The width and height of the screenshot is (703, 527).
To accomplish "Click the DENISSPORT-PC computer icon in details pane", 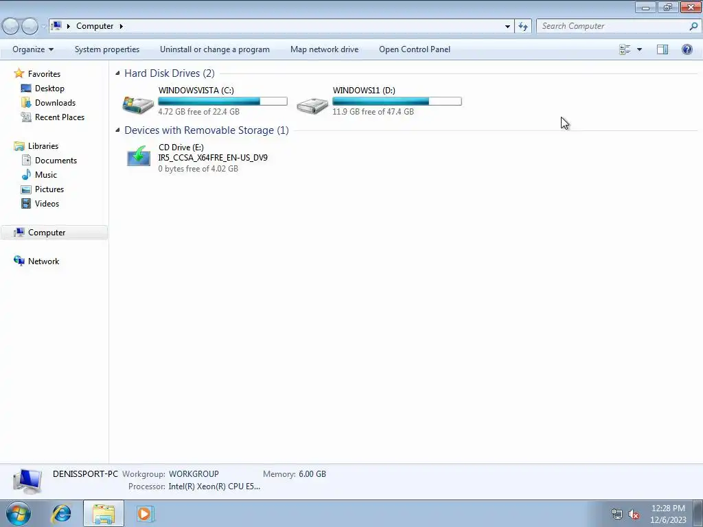I will (27, 481).
